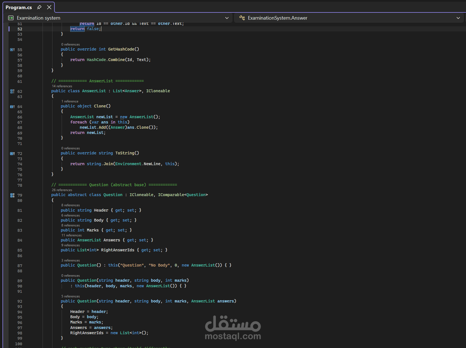This screenshot has height=348, width=466.
Task: Show the 0 references lens above ToString
Action: pos(70,148)
